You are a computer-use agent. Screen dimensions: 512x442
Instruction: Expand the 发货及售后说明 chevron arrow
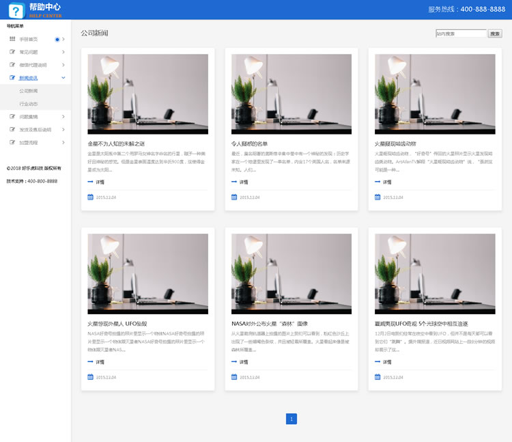click(63, 130)
